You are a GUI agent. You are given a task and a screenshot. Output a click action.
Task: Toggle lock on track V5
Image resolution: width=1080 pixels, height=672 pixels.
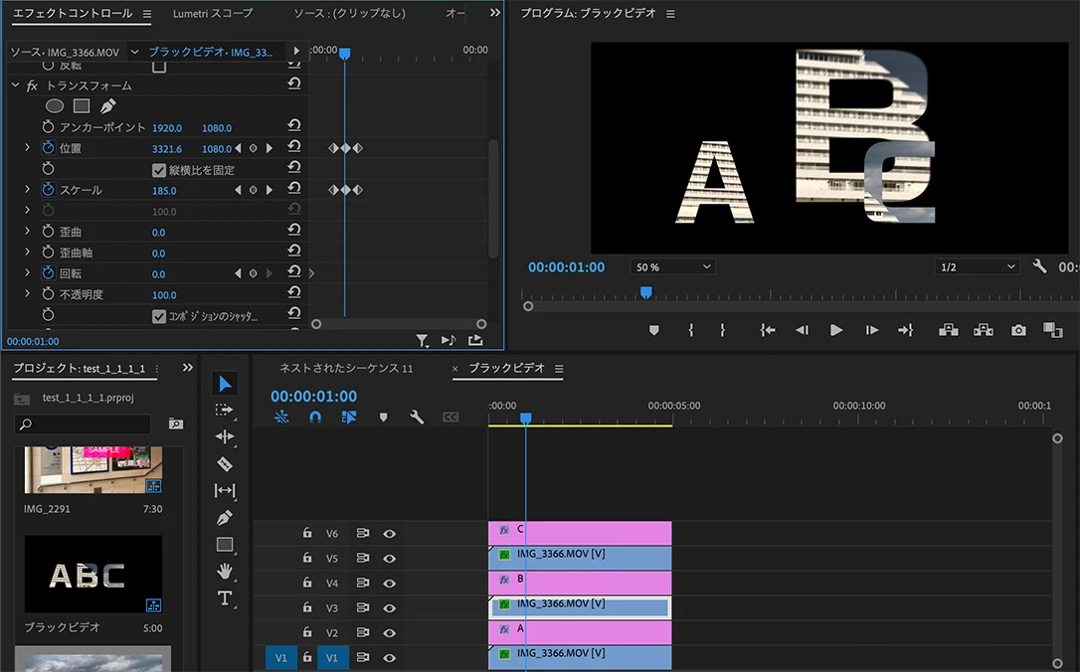307,558
